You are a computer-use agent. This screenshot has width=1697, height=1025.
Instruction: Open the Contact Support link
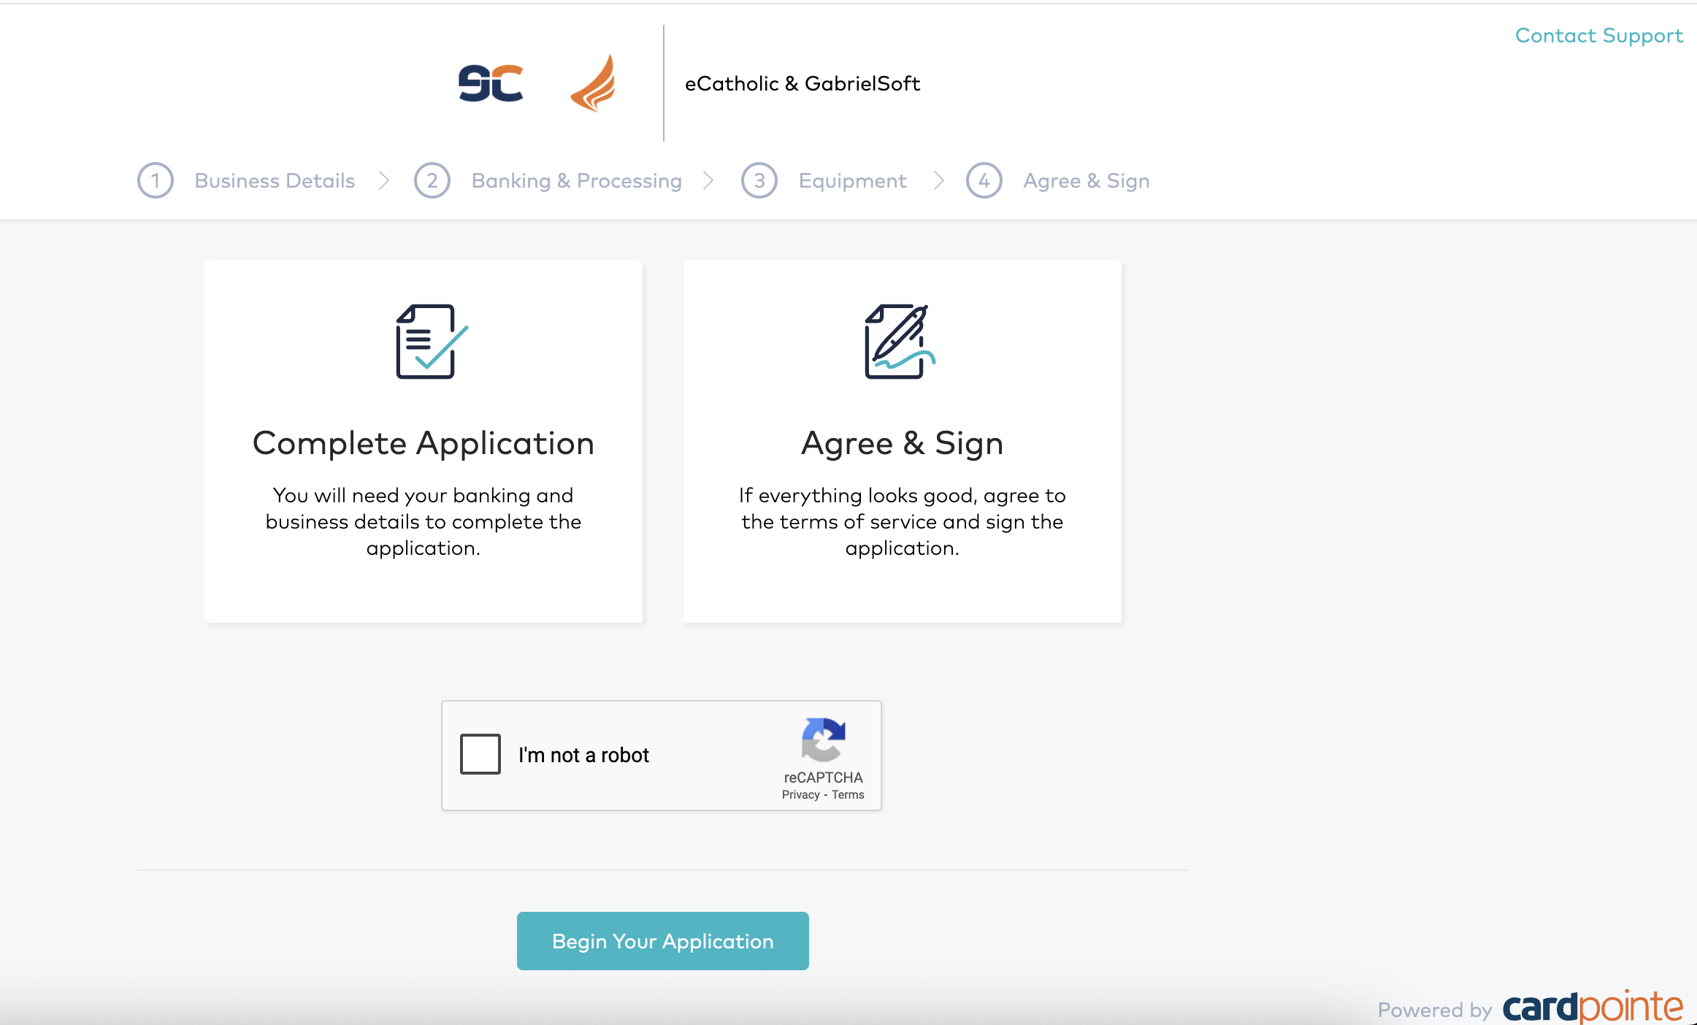point(1598,36)
